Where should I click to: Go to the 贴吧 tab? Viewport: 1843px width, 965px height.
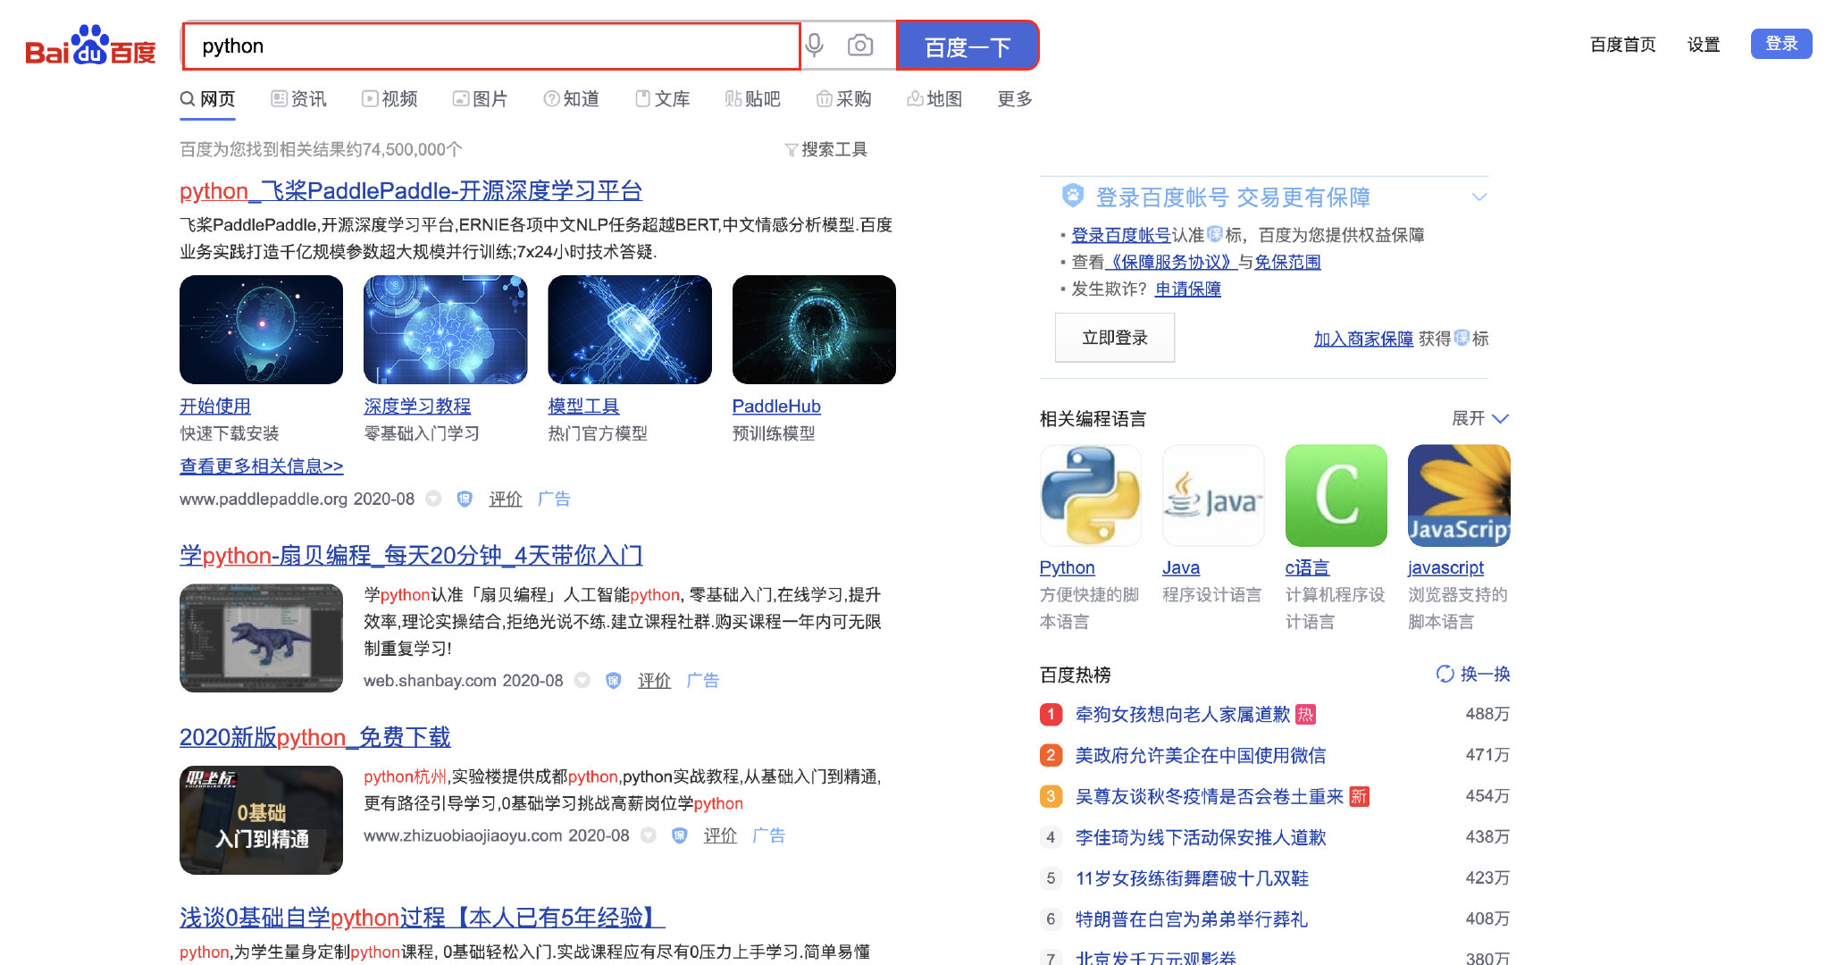[x=753, y=99]
